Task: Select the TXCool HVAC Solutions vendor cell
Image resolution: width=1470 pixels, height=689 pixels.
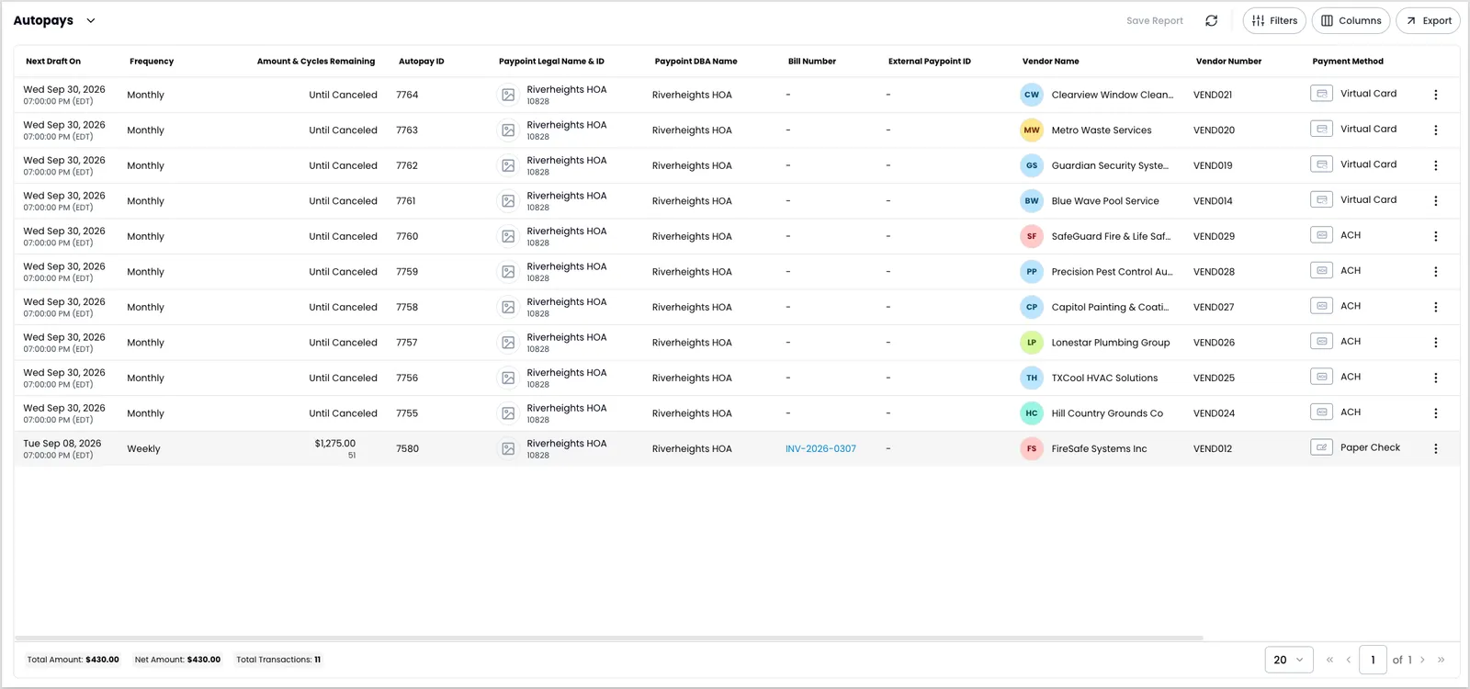Action: [x=1104, y=378]
